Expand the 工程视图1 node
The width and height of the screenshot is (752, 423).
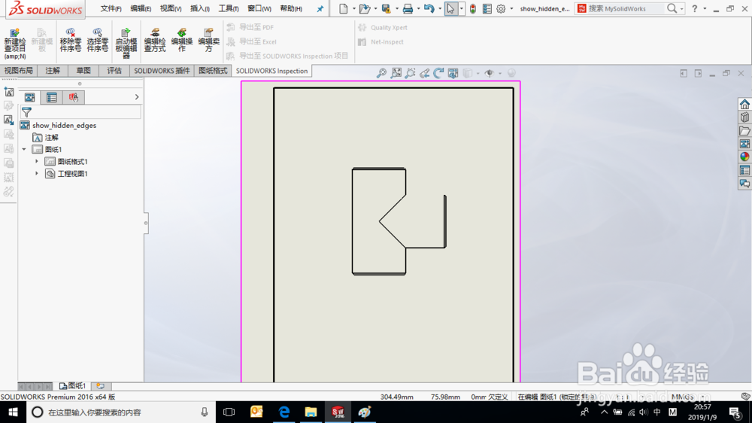point(36,173)
